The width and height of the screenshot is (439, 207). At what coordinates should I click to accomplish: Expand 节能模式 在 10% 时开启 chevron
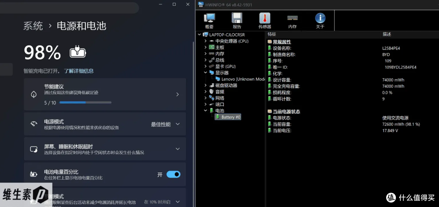click(x=178, y=202)
